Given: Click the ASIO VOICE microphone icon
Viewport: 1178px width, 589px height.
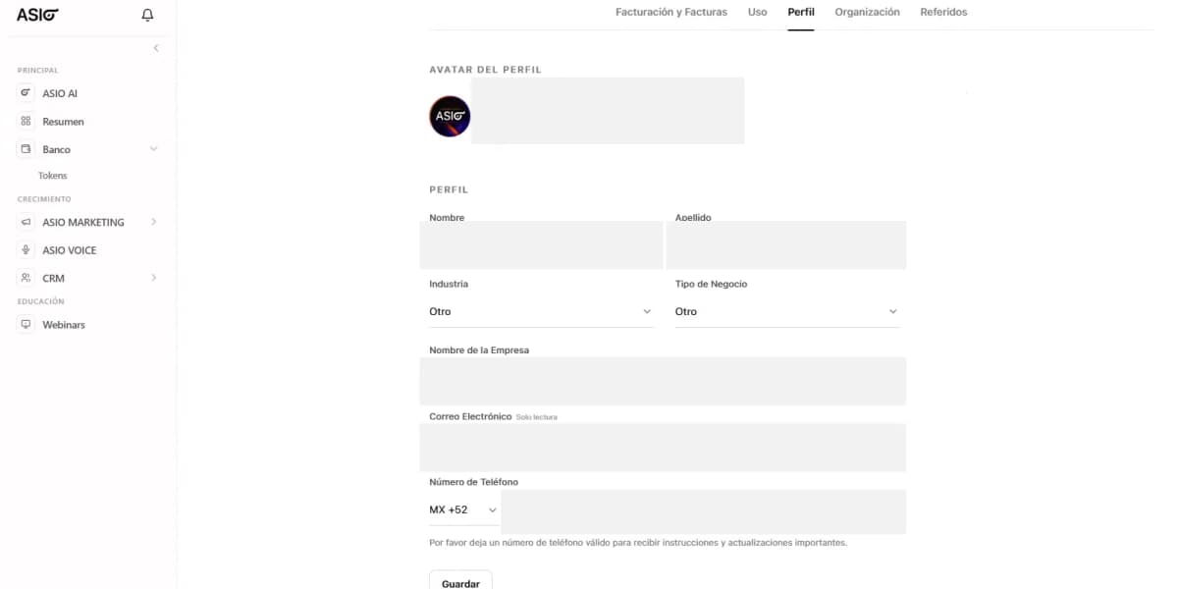Looking at the screenshot, I should click(27, 250).
